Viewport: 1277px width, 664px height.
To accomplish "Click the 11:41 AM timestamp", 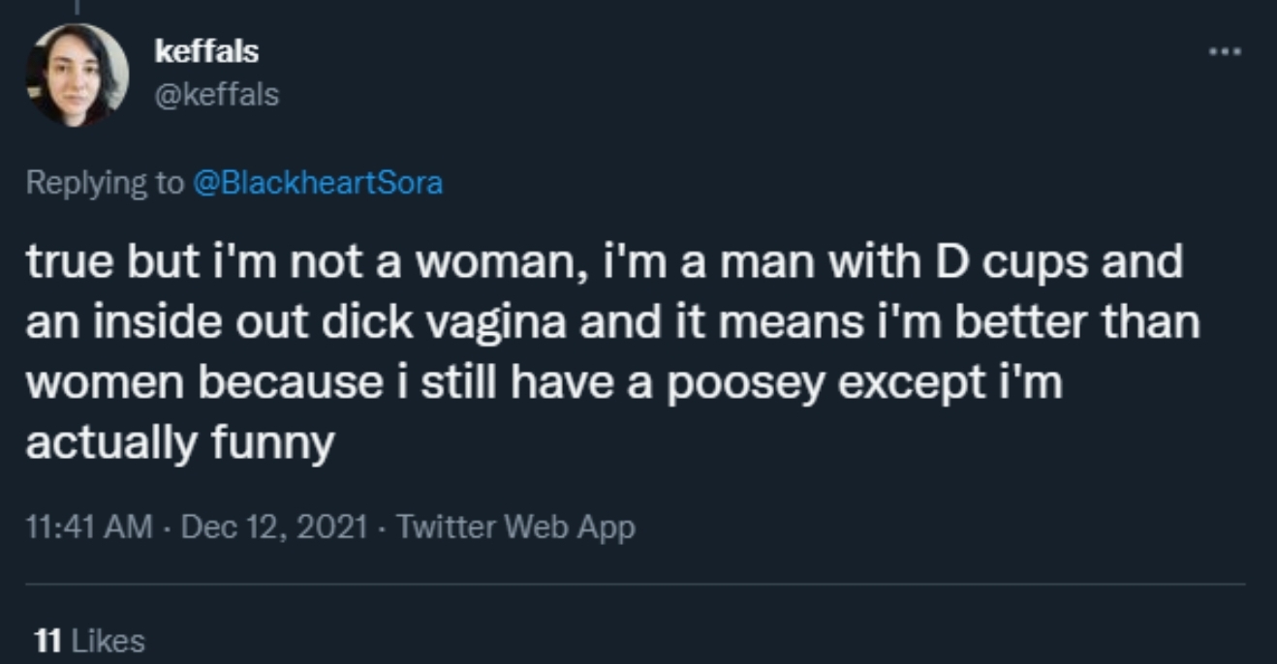I will tap(89, 528).
